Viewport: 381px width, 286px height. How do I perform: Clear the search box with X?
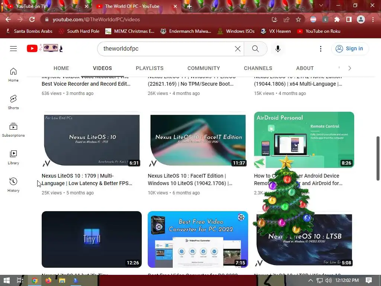coord(238,49)
